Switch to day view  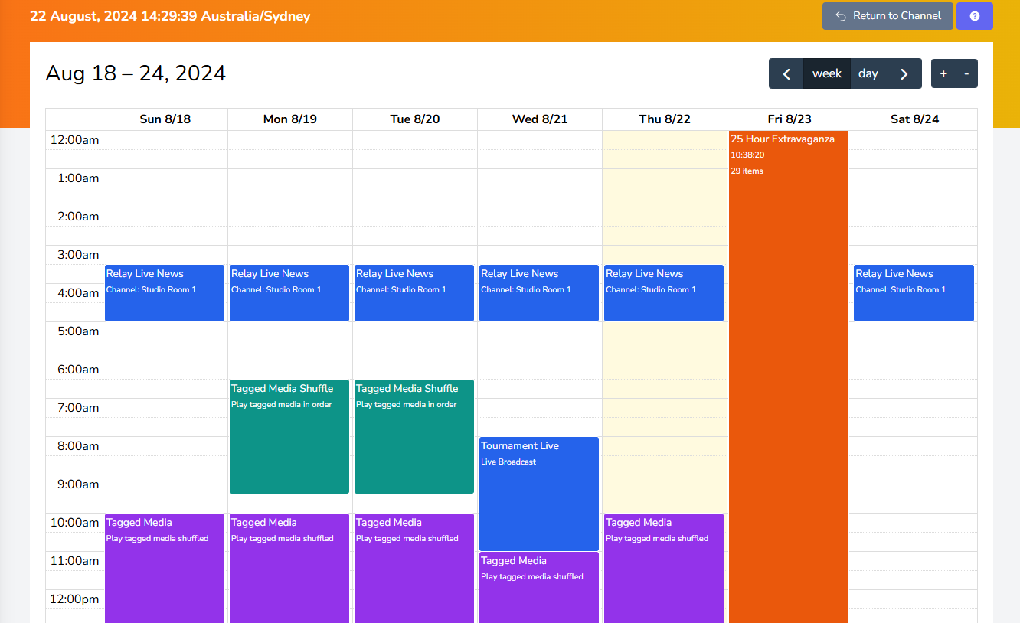pyautogui.click(x=868, y=73)
